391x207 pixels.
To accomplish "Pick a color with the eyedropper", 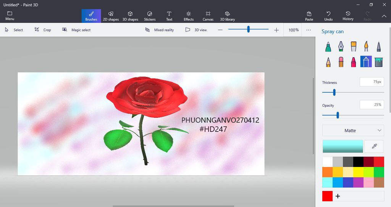I will click(374, 146).
